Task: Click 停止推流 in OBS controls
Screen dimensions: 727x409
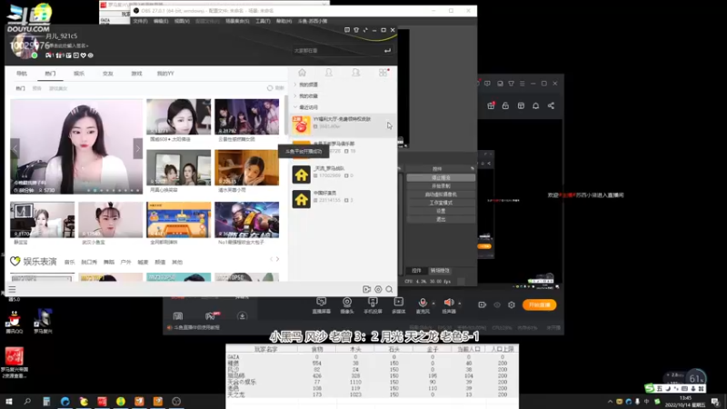Action: click(441, 177)
